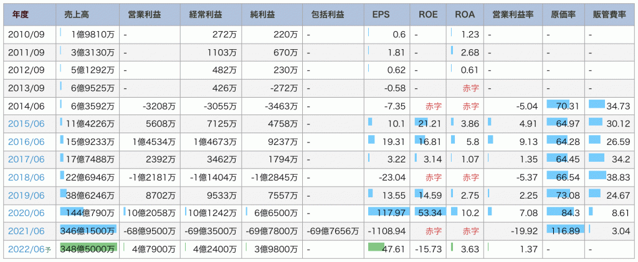The width and height of the screenshot is (638, 262).
Task: Click the 2022/06 forecast year link
Action: pyautogui.click(x=27, y=248)
